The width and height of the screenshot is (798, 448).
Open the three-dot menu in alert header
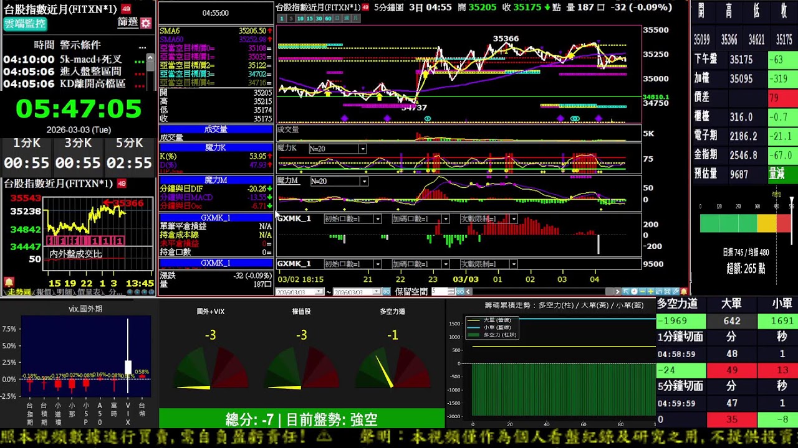(142, 47)
